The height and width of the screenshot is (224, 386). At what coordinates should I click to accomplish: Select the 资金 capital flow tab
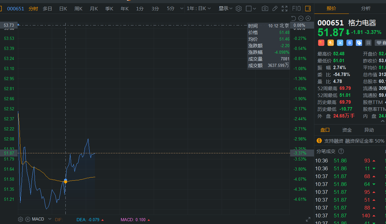(347, 130)
